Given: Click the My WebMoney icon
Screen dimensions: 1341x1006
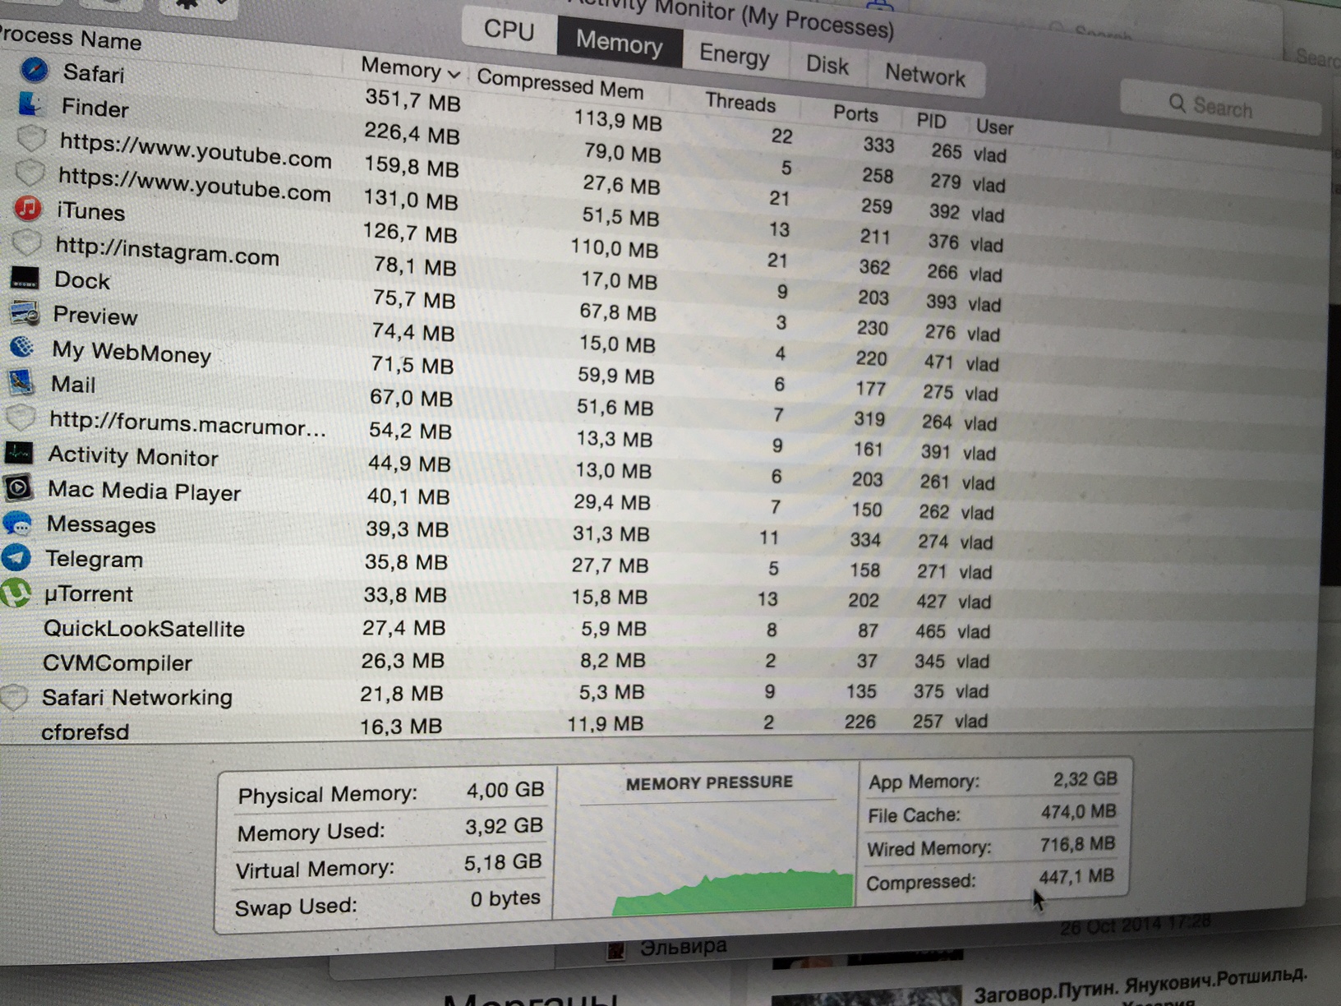Looking at the screenshot, I should point(22,348).
